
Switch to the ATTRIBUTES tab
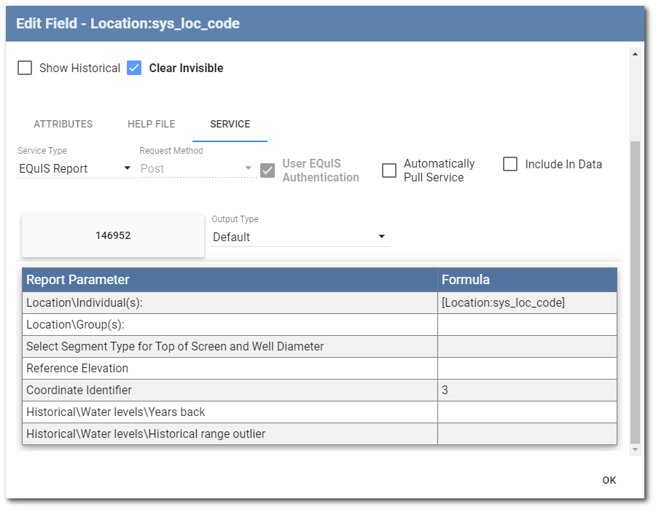point(63,124)
